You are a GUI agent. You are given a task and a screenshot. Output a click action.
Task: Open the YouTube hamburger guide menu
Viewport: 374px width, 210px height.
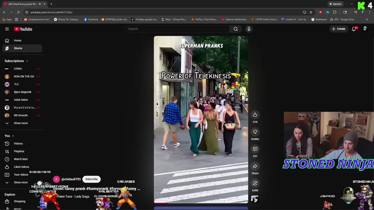[7, 29]
